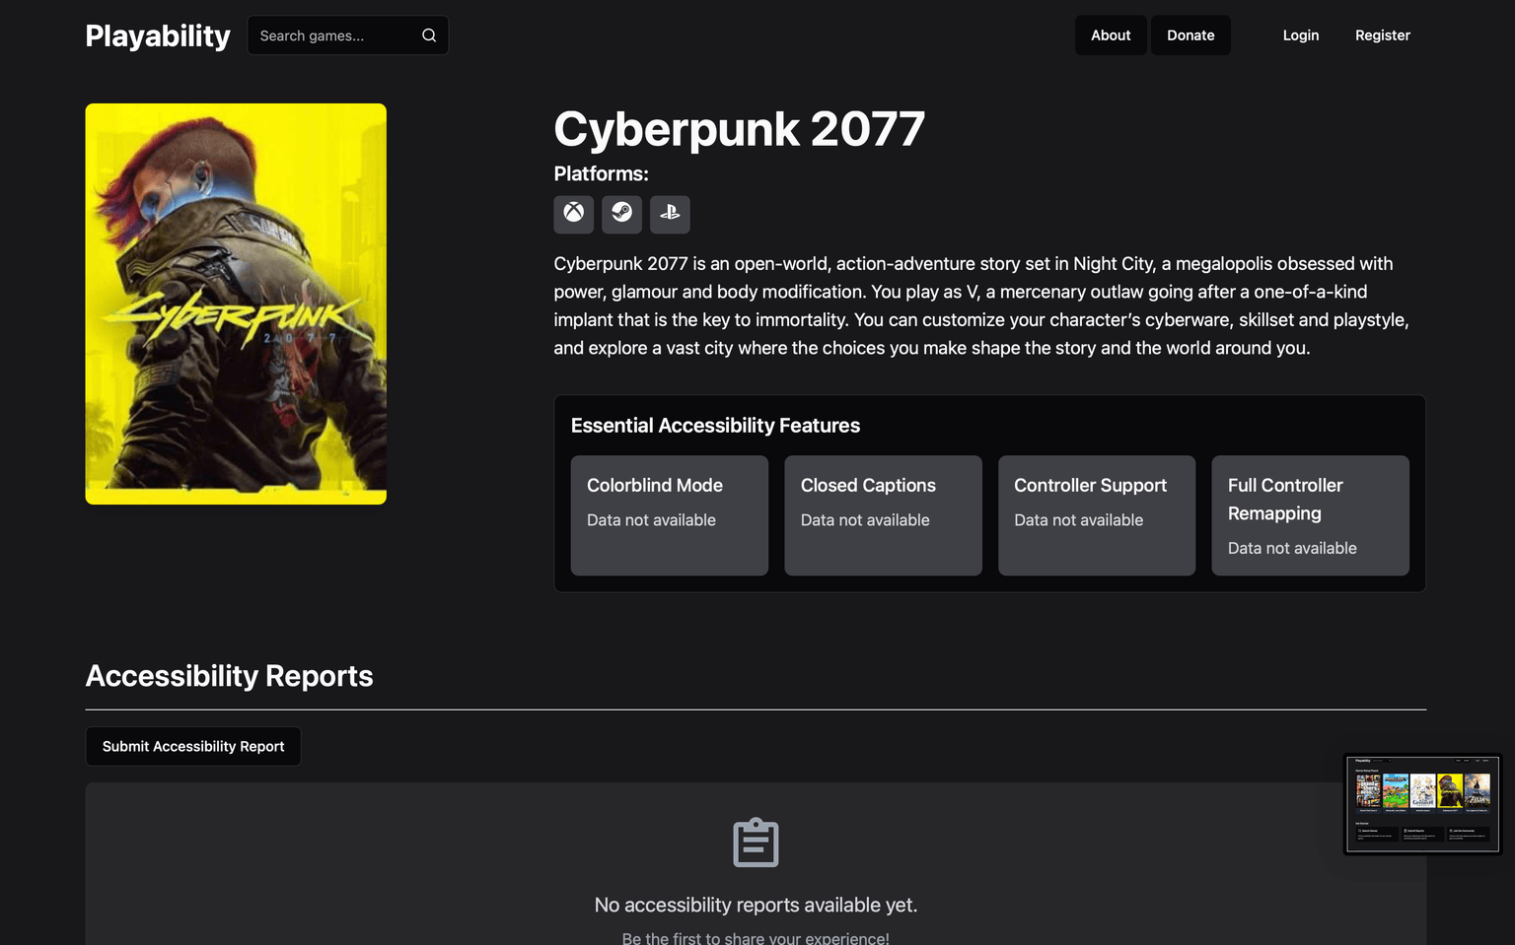
Task: Go to Login
Action: click(x=1300, y=35)
